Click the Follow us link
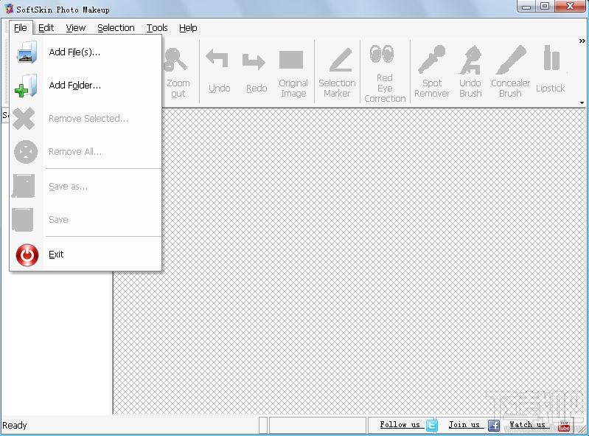Viewport: 589px width, 436px height. click(x=400, y=425)
